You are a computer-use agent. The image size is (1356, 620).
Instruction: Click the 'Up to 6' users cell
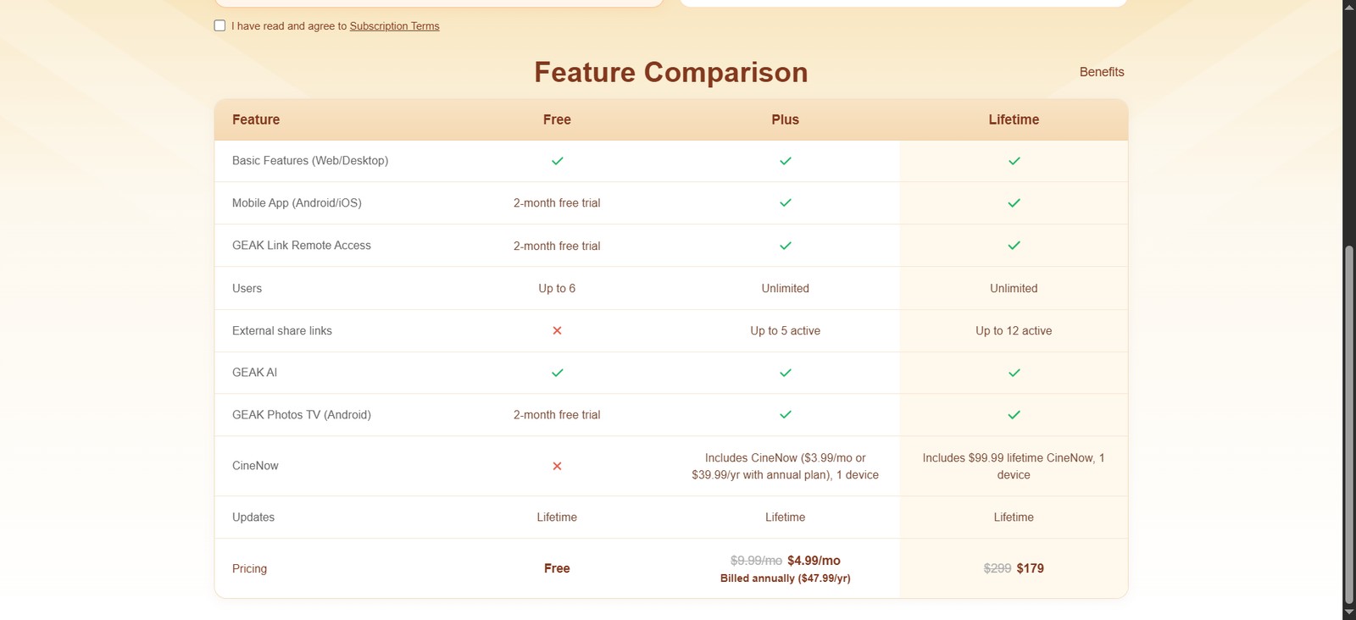557,288
